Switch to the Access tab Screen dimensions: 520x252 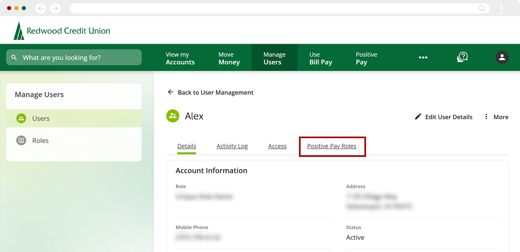tap(277, 146)
